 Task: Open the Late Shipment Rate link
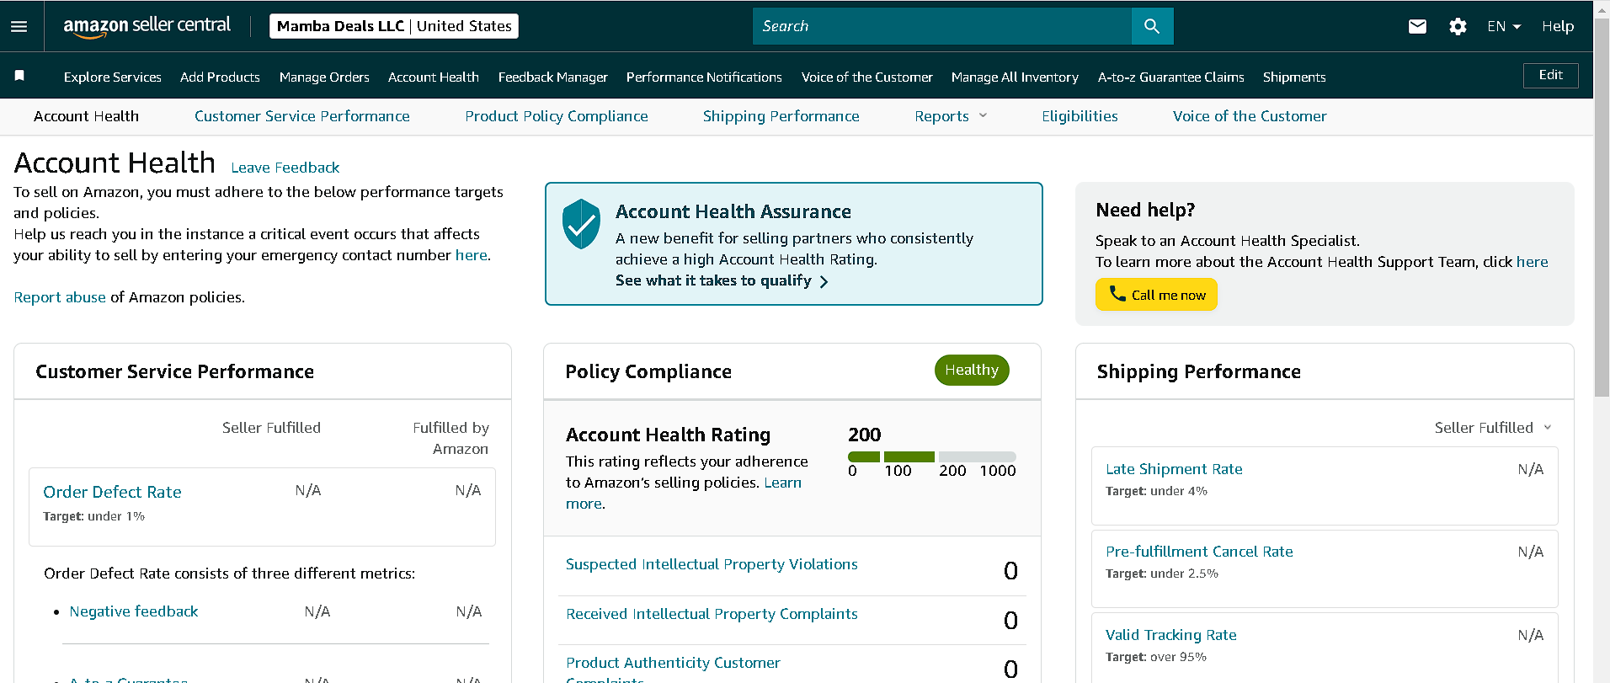(1174, 469)
